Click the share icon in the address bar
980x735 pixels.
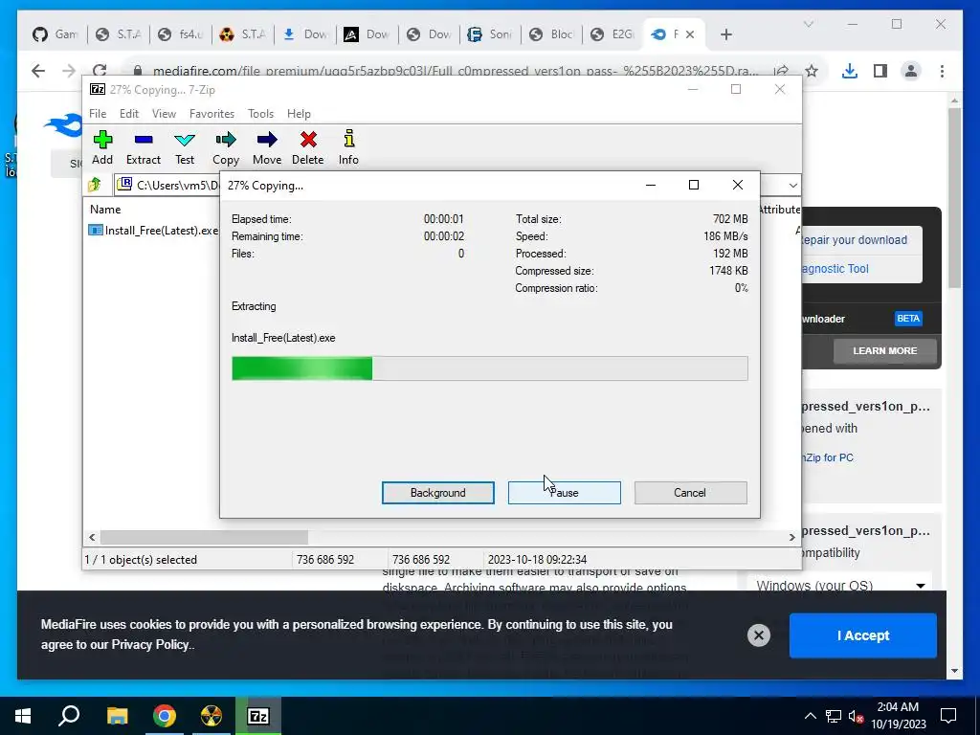tap(781, 71)
